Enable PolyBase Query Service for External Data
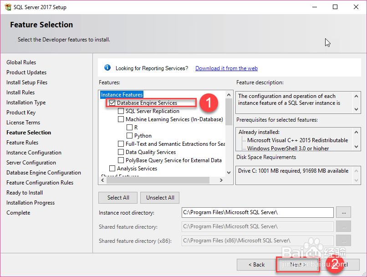The width and height of the screenshot is (367, 277). (121, 160)
